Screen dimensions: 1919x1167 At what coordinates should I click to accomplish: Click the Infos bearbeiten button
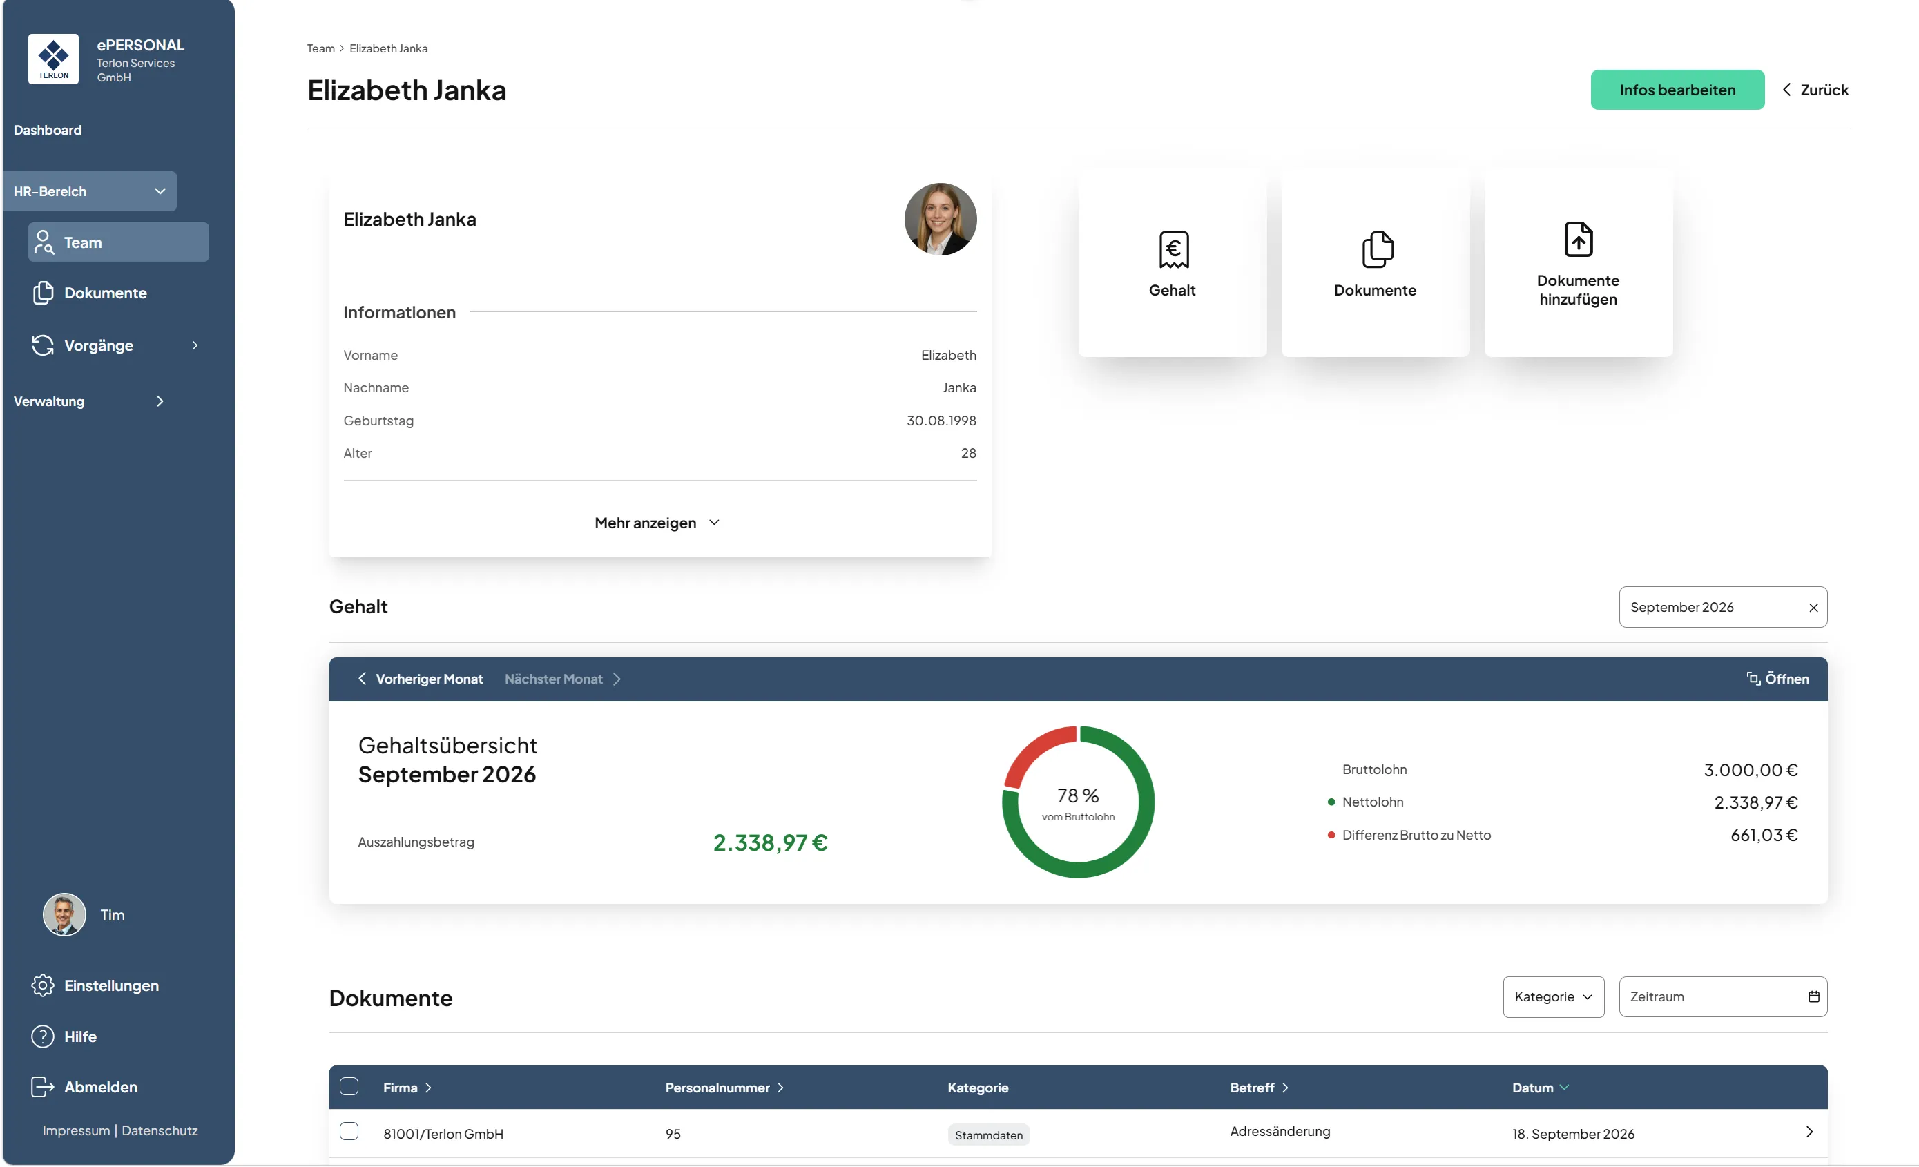pyautogui.click(x=1677, y=90)
